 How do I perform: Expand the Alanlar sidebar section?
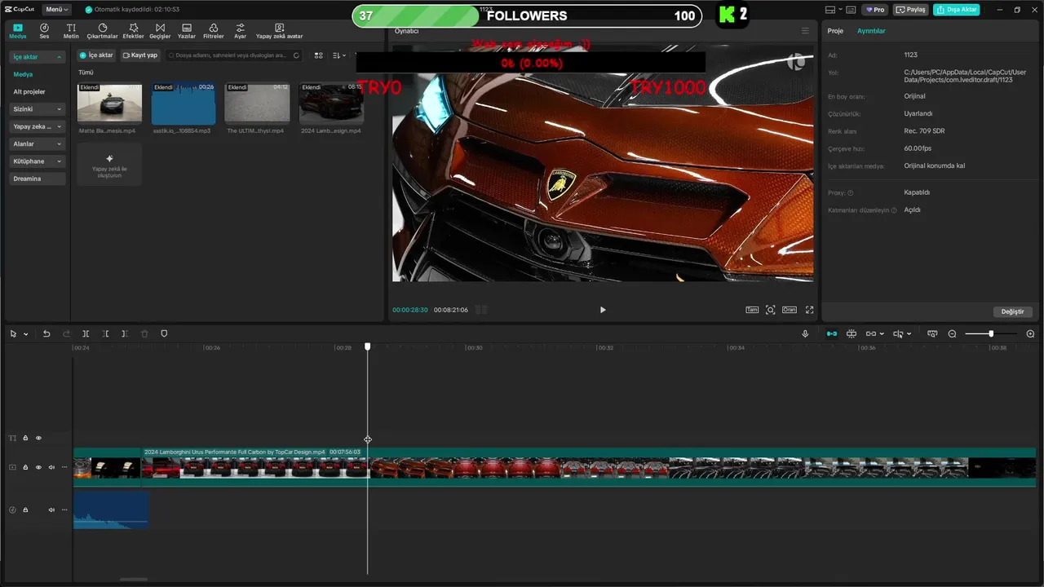click(37, 144)
